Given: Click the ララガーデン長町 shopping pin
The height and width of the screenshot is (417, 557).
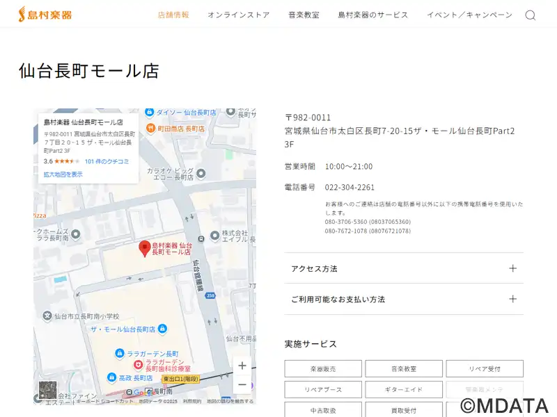Looking at the screenshot, I should click(120, 353).
